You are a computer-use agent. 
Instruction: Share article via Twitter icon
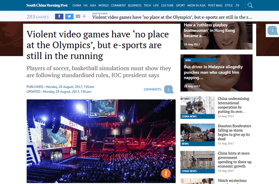69,16
